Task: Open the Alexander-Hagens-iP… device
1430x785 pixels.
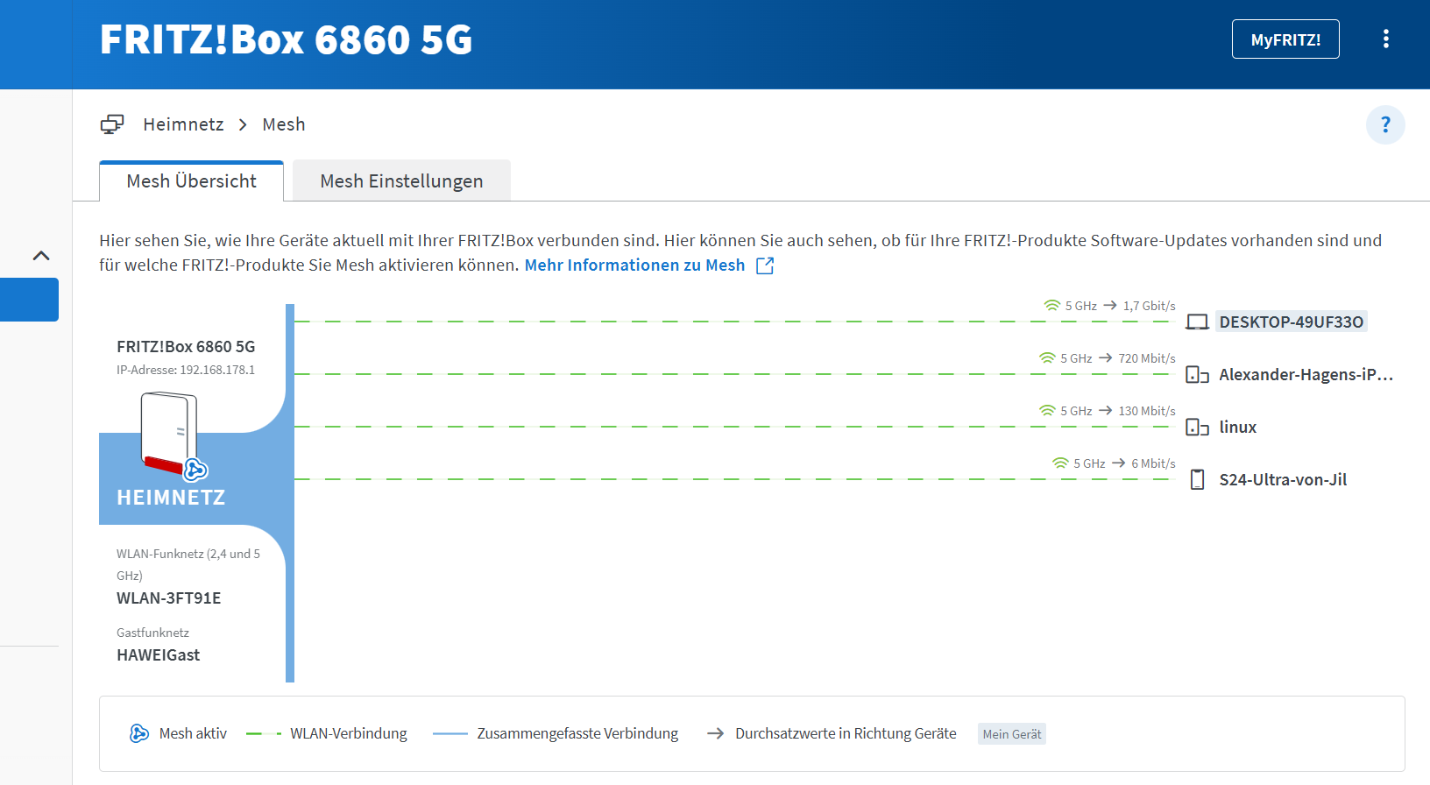Action: (x=1306, y=375)
